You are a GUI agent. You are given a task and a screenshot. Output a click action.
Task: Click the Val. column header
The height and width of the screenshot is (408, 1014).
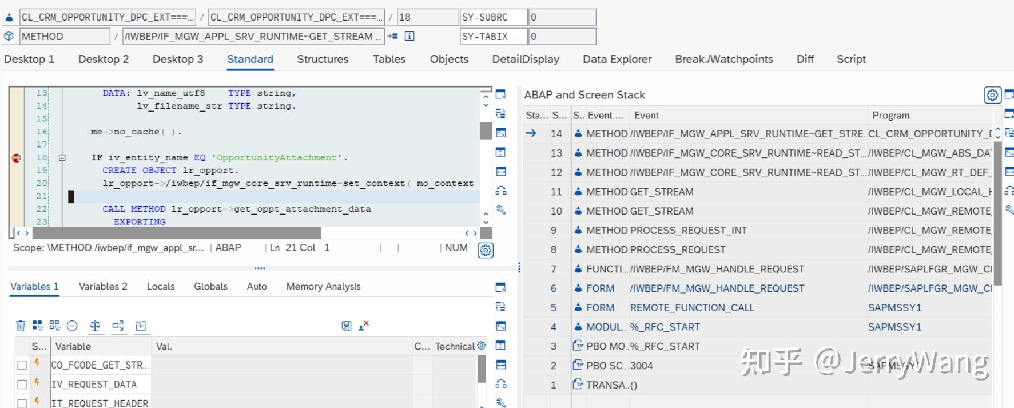pos(164,346)
